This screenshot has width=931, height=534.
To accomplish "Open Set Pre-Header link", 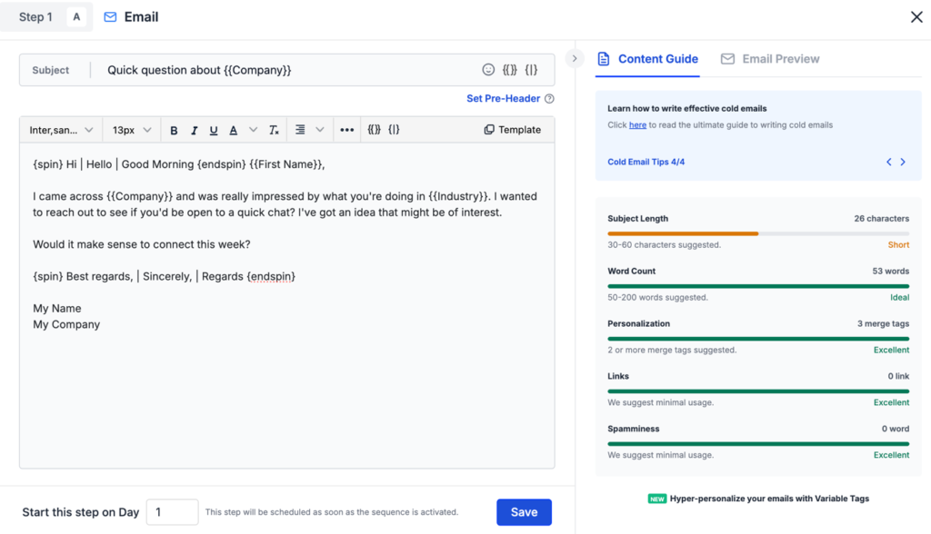I will [x=503, y=99].
